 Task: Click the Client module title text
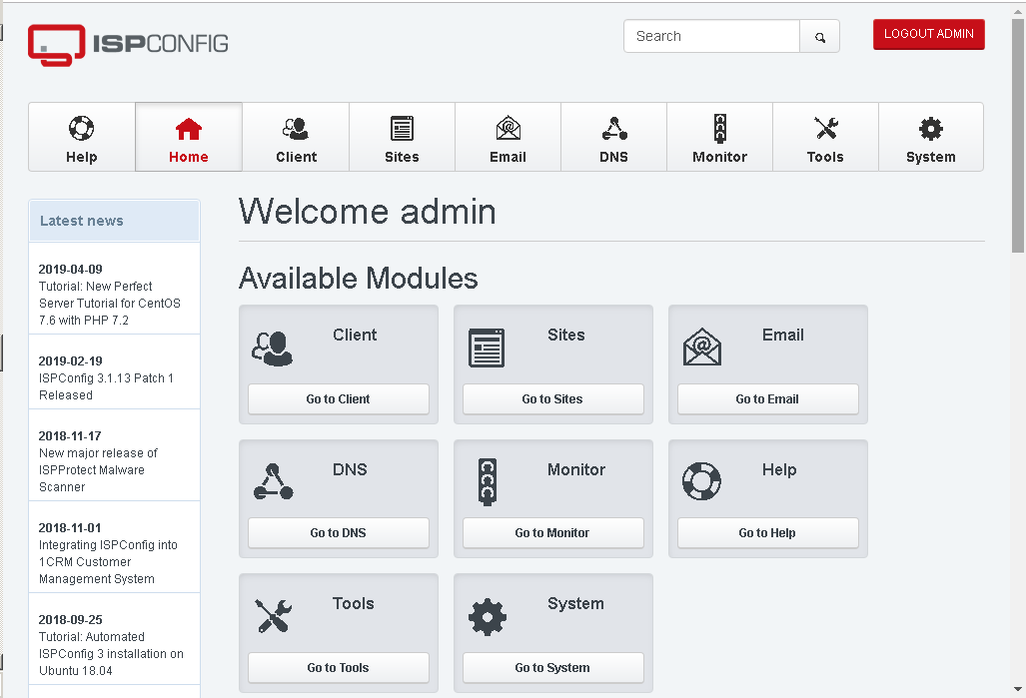pos(355,335)
